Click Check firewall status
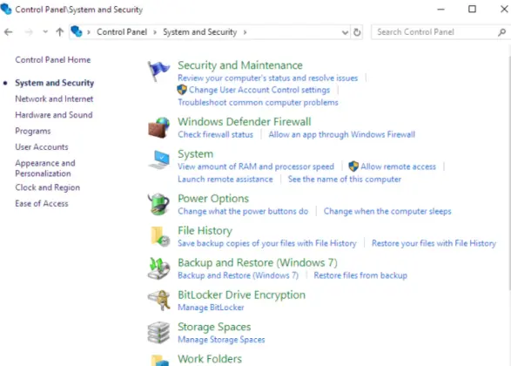Image resolution: width=511 pixels, height=366 pixels. click(x=215, y=134)
